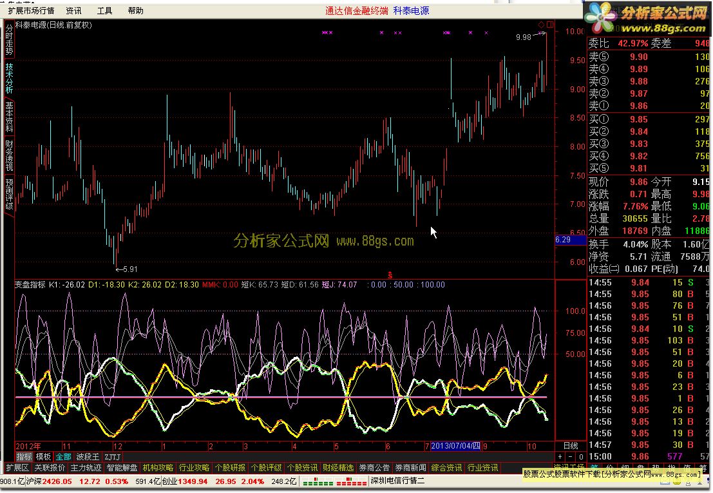
Task: Select the 全部 indicator tab
Action: pos(63,457)
